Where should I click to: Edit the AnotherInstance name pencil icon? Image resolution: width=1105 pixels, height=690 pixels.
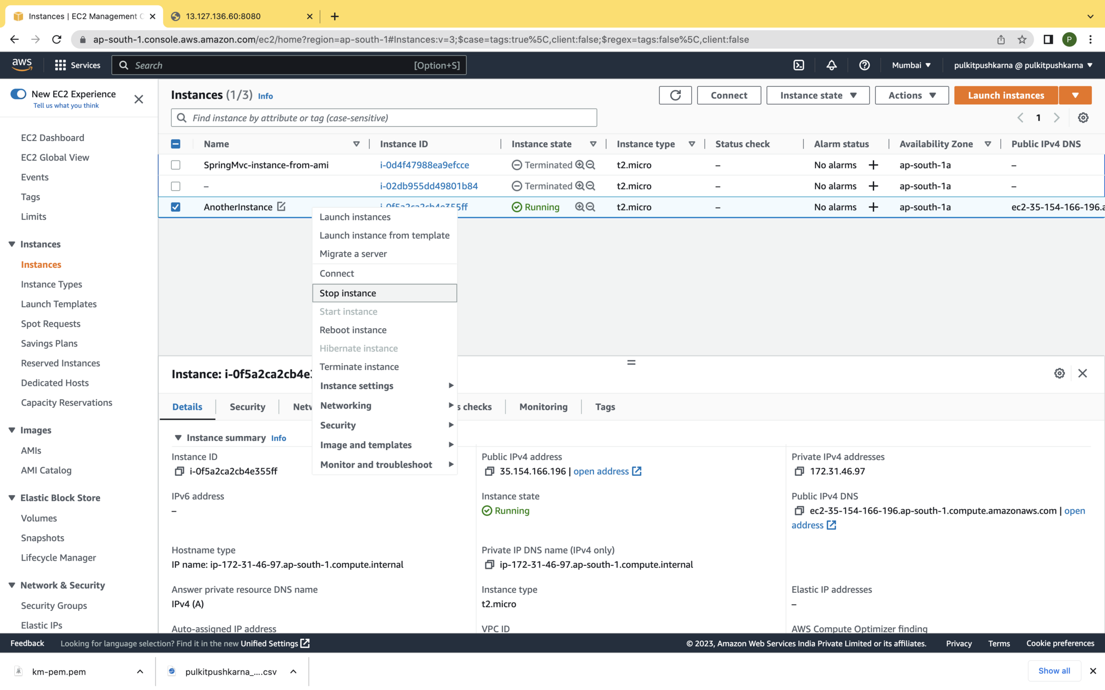click(281, 206)
